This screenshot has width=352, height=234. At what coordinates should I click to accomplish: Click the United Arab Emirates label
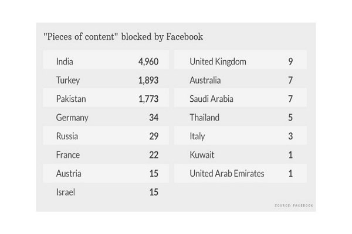226,174
